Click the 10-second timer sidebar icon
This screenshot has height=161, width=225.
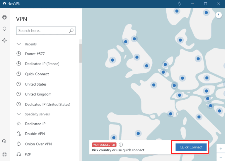point(4,141)
